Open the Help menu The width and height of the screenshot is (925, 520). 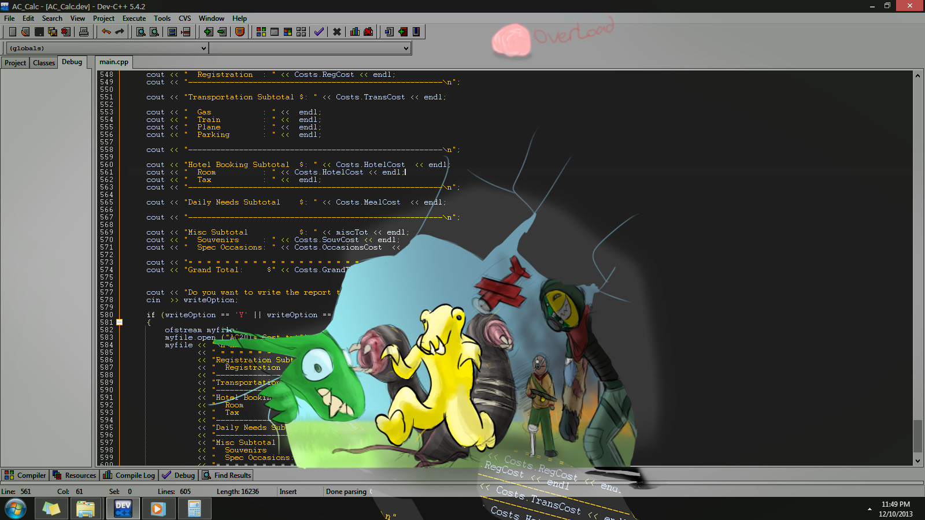click(x=239, y=18)
